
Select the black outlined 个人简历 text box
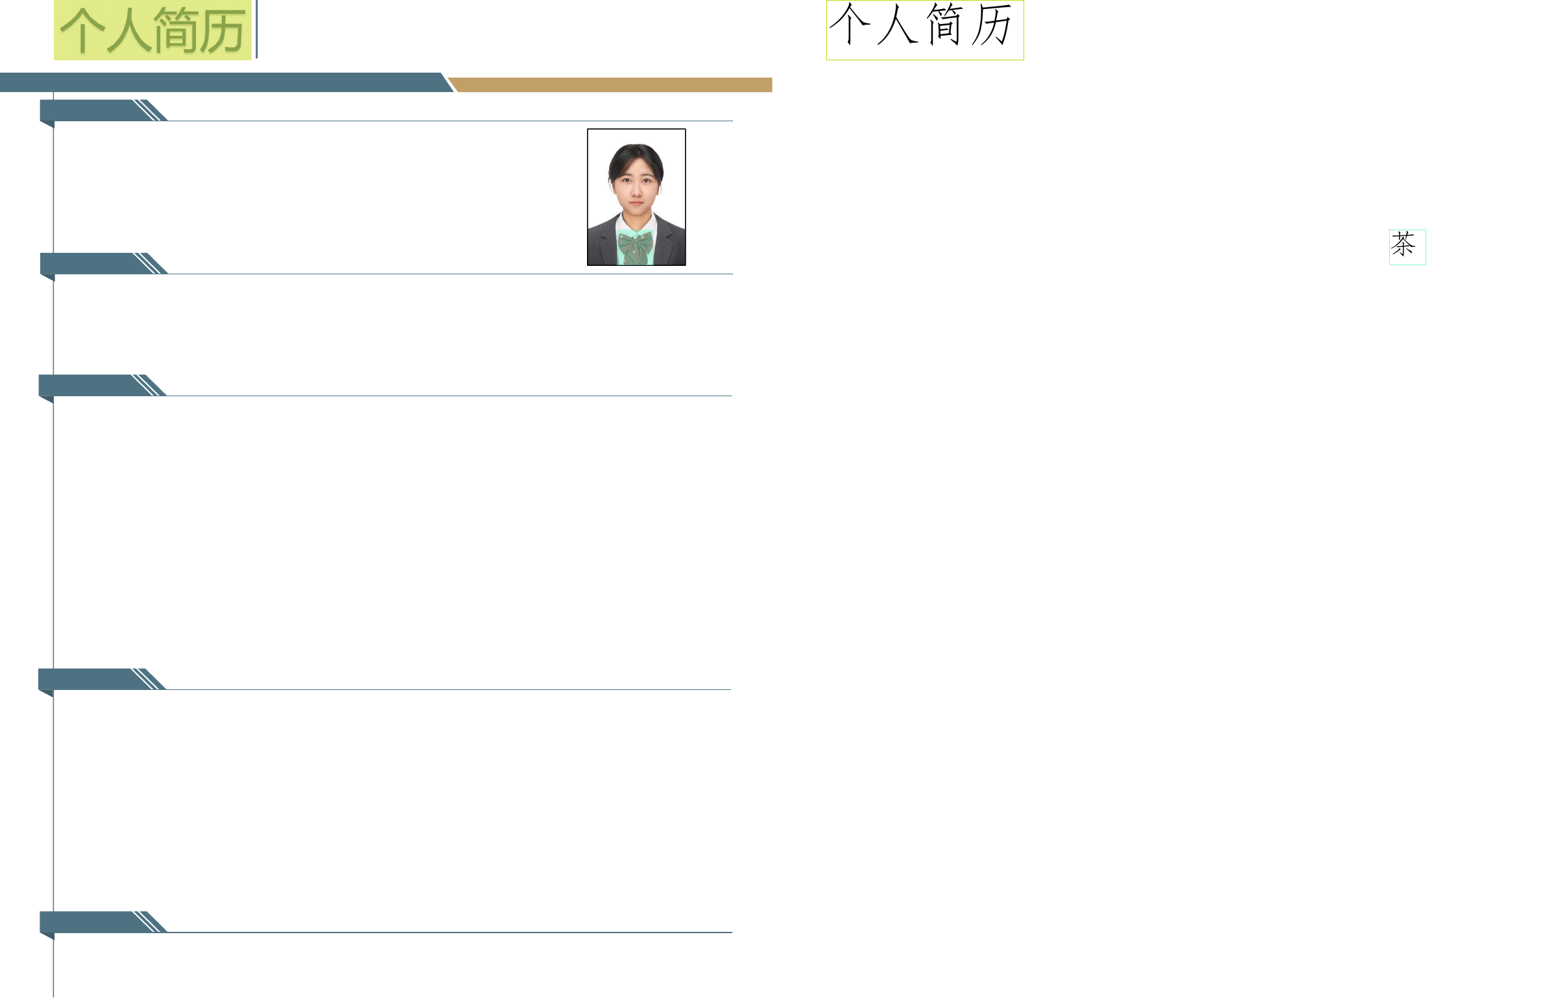[924, 30]
